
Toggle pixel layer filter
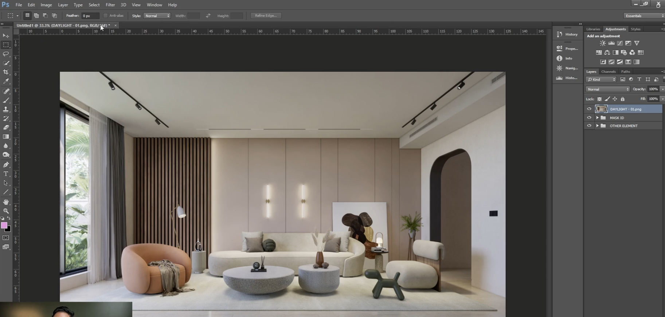pyautogui.click(x=623, y=79)
